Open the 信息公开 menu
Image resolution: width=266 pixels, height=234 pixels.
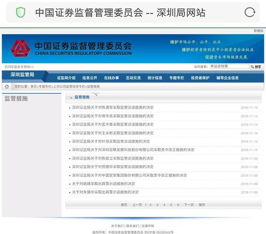pyautogui.click(x=90, y=78)
